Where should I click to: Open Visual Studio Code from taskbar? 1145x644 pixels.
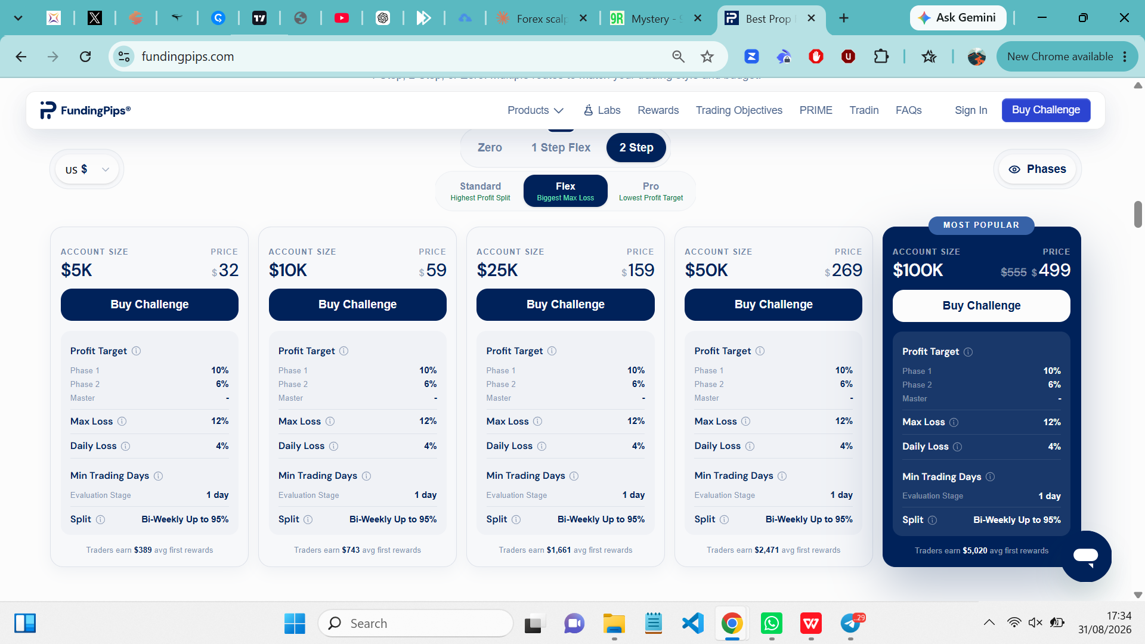pyautogui.click(x=692, y=623)
